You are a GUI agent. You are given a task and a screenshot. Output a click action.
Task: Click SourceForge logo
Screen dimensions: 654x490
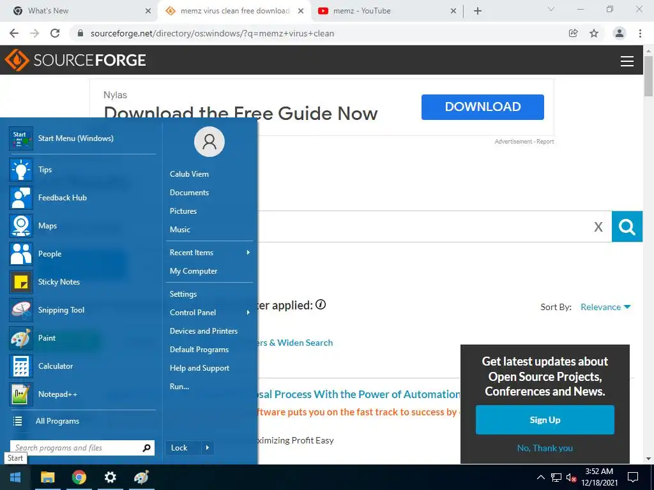click(x=75, y=60)
